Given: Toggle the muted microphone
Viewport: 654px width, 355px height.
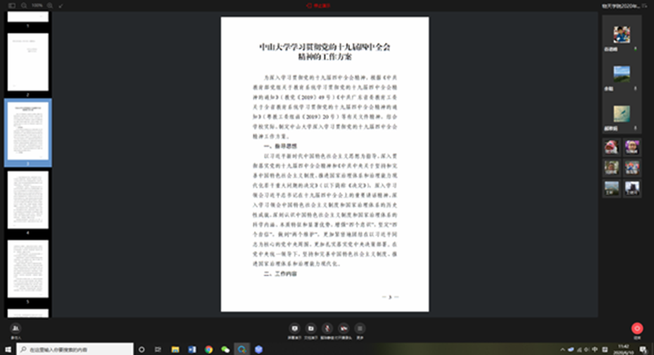Looking at the screenshot, I should click(x=327, y=329).
